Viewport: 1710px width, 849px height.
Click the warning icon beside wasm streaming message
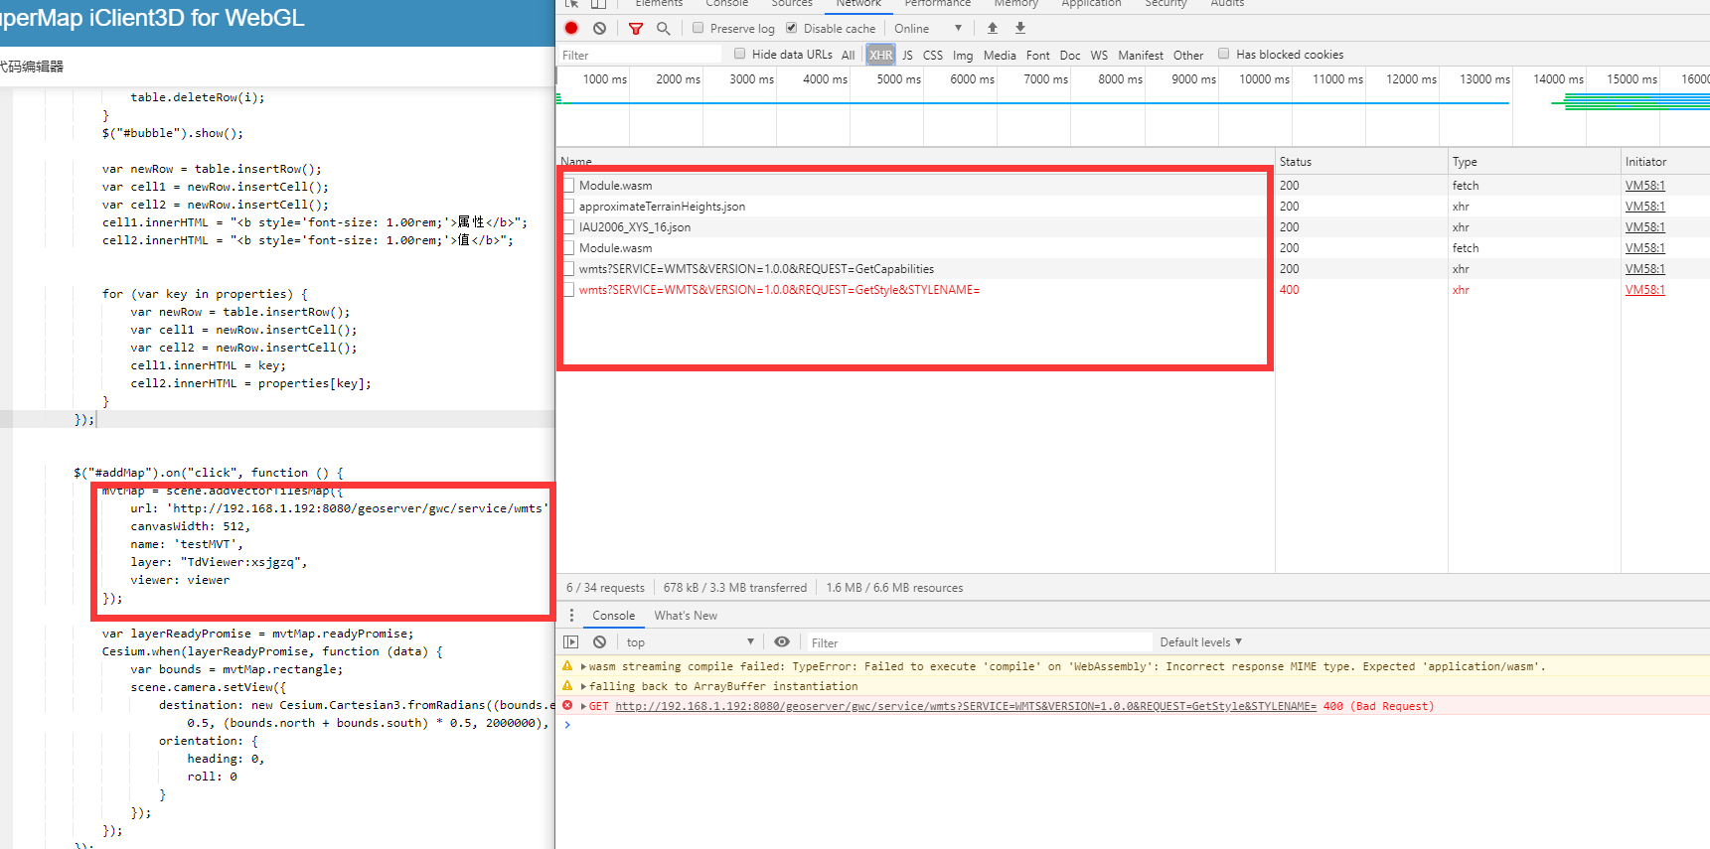(567, 666)
